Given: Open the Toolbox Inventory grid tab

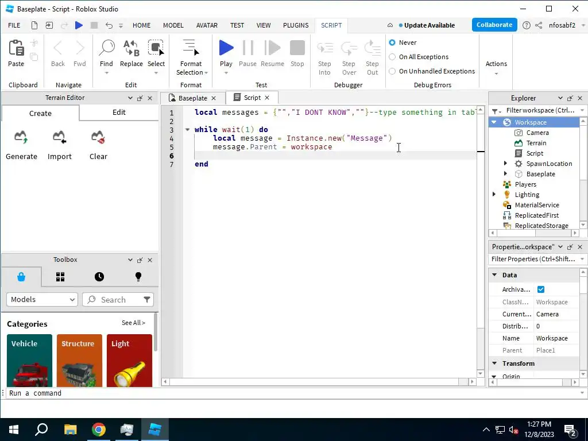Looking at the screenshot, I should 60,277.
